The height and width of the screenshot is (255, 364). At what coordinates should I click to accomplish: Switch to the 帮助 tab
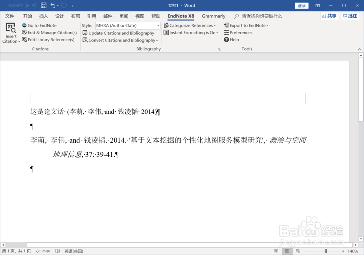coord(156,16)
